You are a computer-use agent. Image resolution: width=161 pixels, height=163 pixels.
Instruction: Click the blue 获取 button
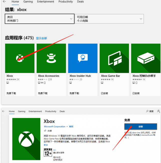(141, 126)
